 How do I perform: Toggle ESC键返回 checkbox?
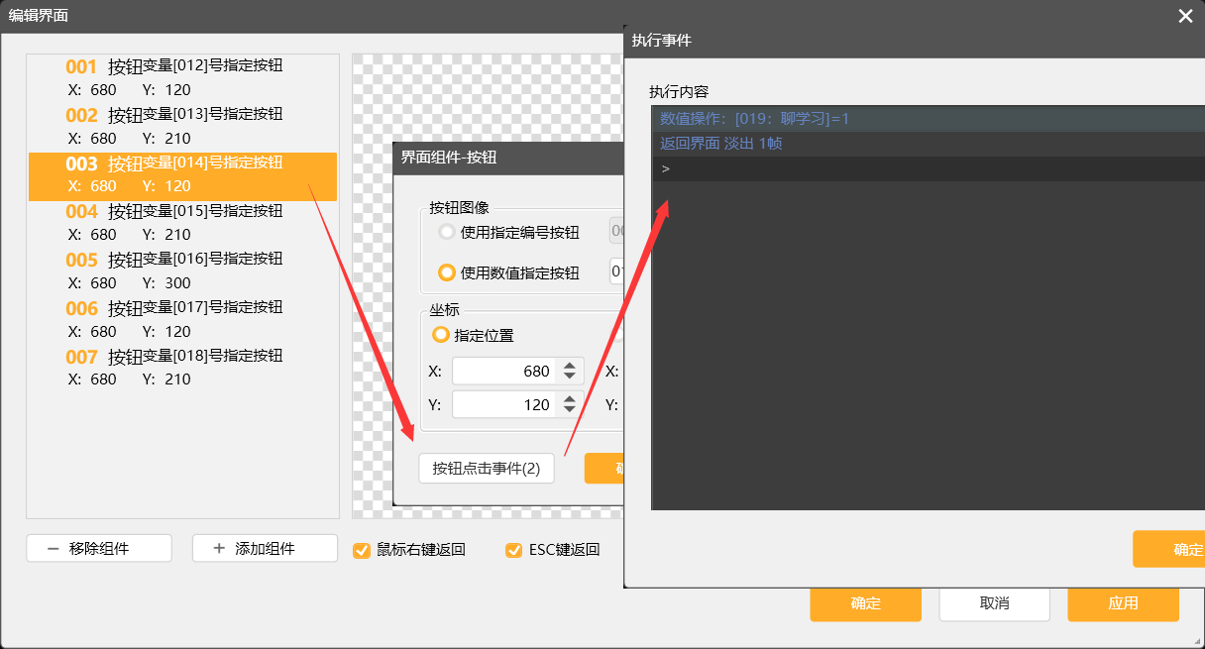513,550
